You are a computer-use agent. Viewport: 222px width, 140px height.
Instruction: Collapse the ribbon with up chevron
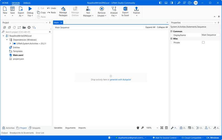215,17
